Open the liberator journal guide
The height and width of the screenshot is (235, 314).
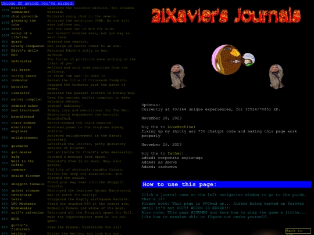tap(20, 93)
